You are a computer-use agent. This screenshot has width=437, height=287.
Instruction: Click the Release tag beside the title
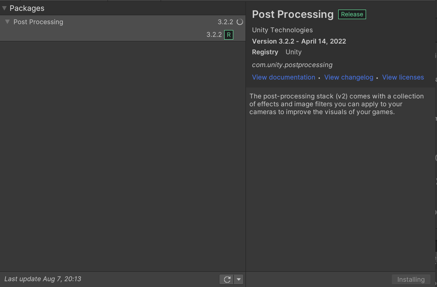(x=352, y=14)
